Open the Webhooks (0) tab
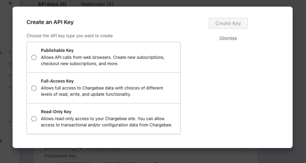 (x=97, y=4)
